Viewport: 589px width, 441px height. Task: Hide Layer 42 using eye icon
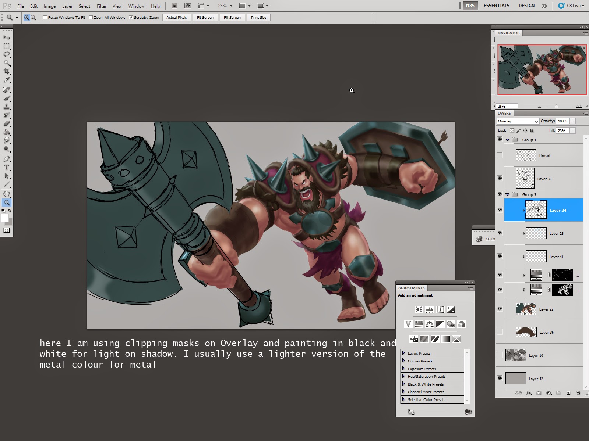click(500, 378)
